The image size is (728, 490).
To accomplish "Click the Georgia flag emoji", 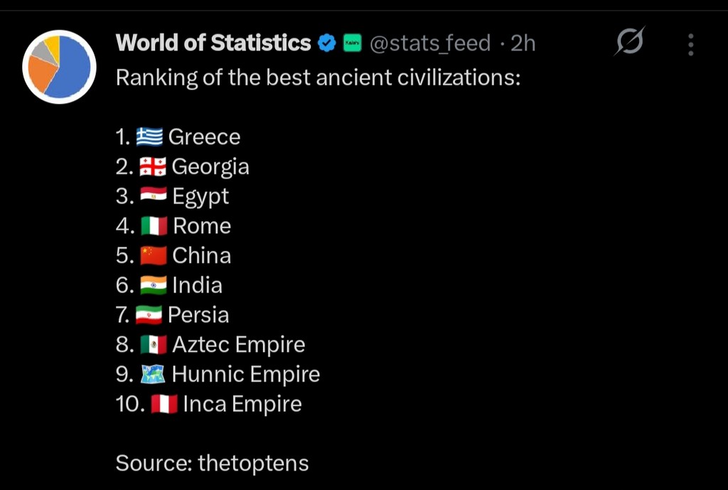I will click(152, 166).
